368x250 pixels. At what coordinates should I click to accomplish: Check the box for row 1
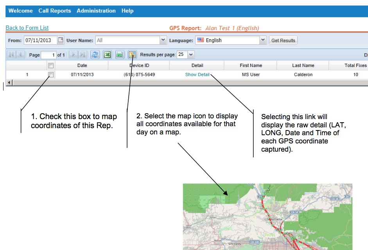[x=51, y=74]
